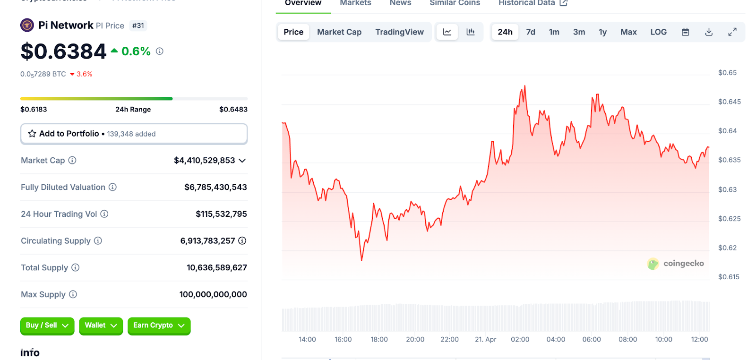
Task: Open the calendar date range picker
Action: 686,32
